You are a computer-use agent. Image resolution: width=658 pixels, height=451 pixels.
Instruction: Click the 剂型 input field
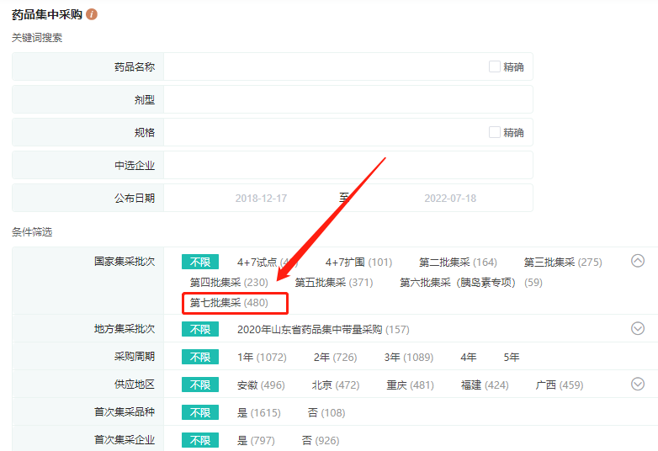coord(348,99)
